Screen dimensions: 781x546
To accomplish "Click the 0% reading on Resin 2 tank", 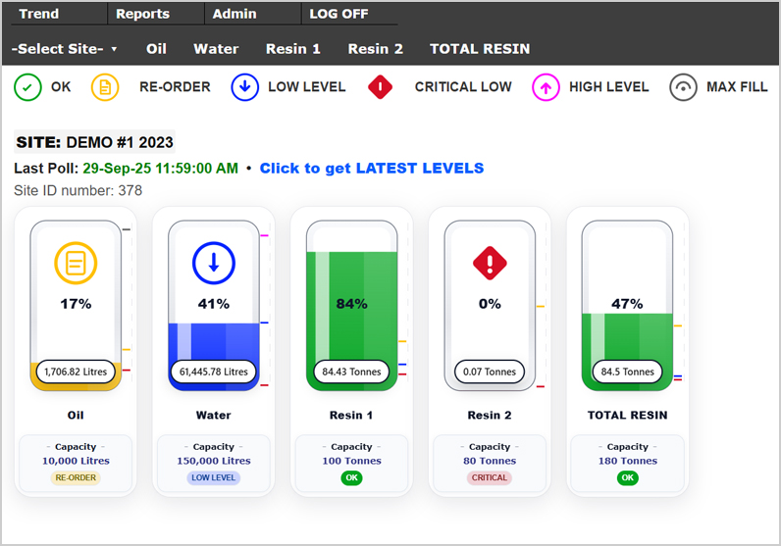I will pos(490,304).
